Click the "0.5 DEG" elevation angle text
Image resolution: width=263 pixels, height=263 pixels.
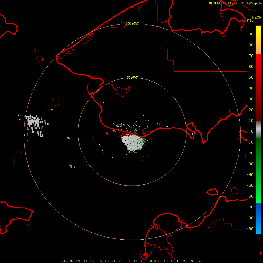[x=133, y=261]
